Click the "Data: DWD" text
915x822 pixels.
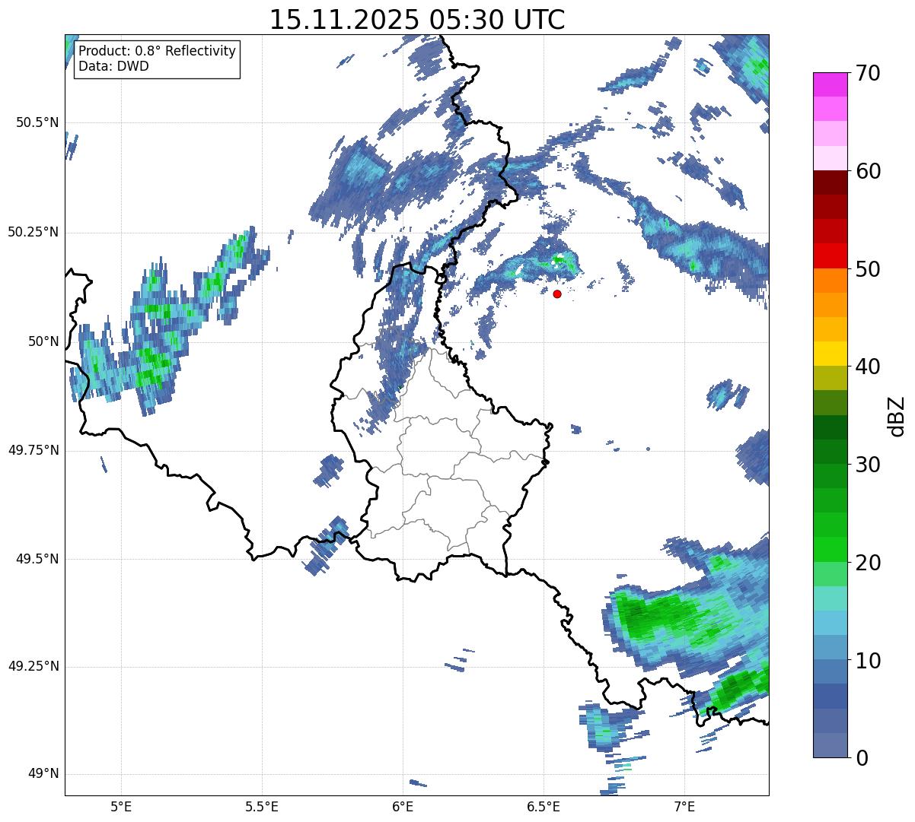(113, 66)
